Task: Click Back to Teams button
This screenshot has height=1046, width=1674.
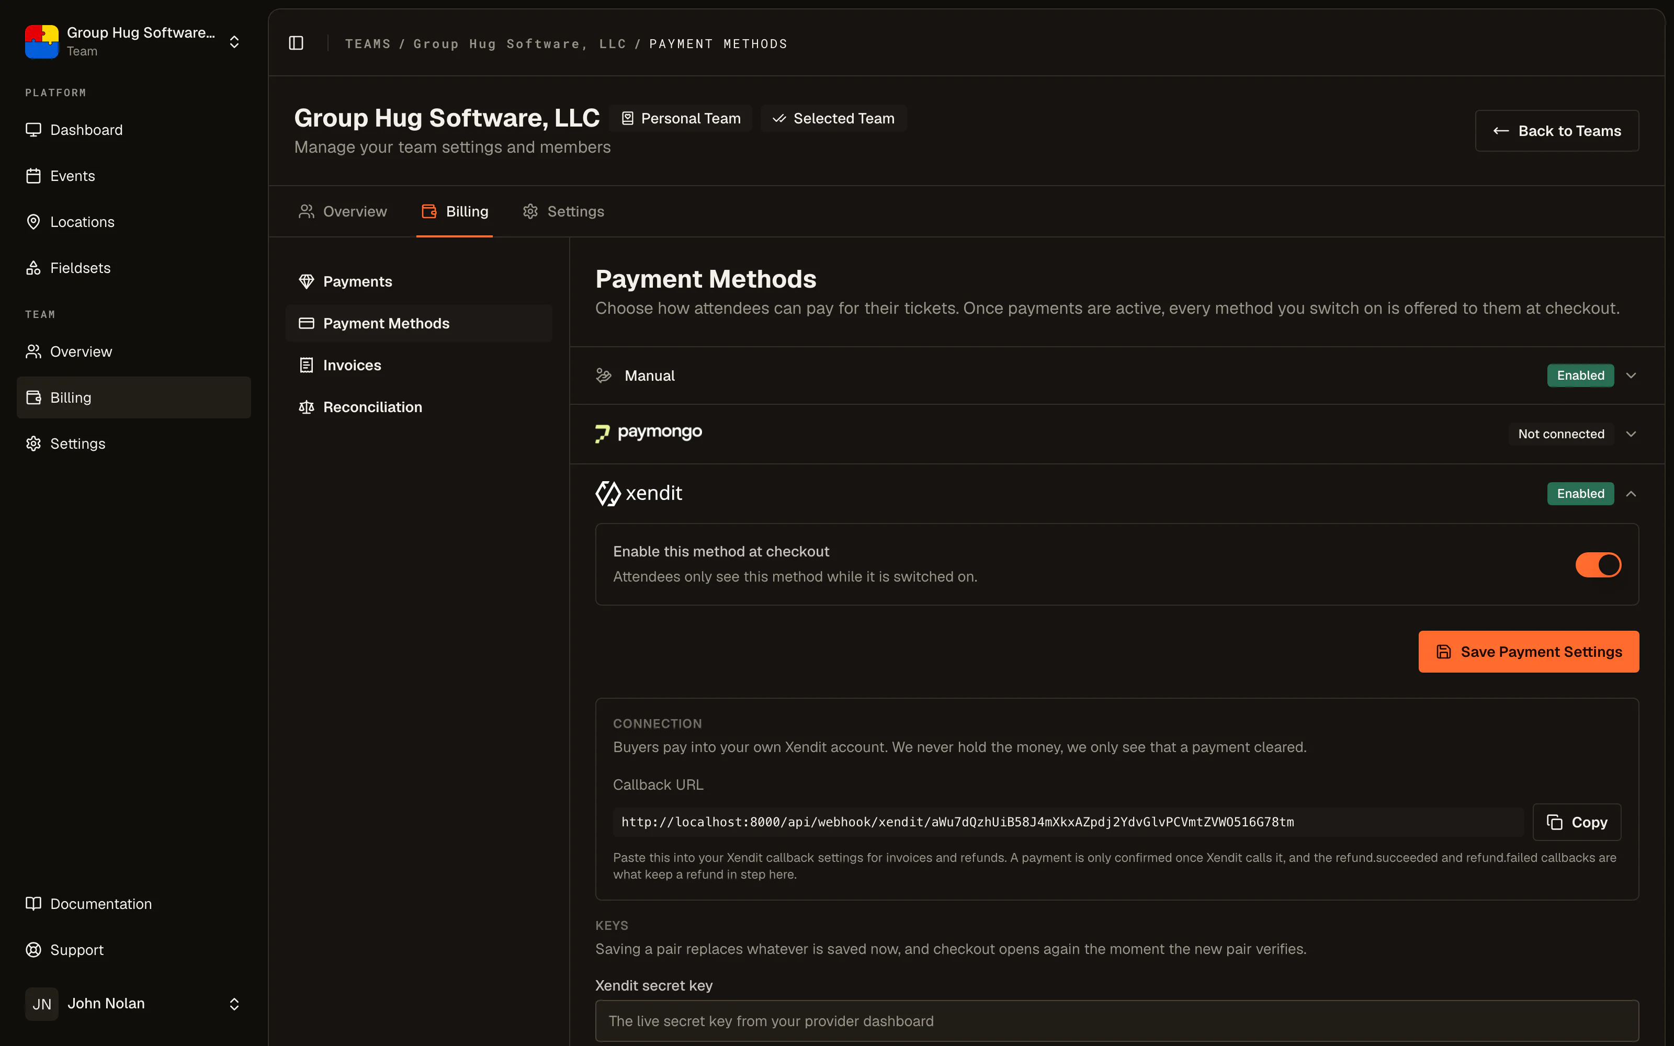Action: [1556, 131]
